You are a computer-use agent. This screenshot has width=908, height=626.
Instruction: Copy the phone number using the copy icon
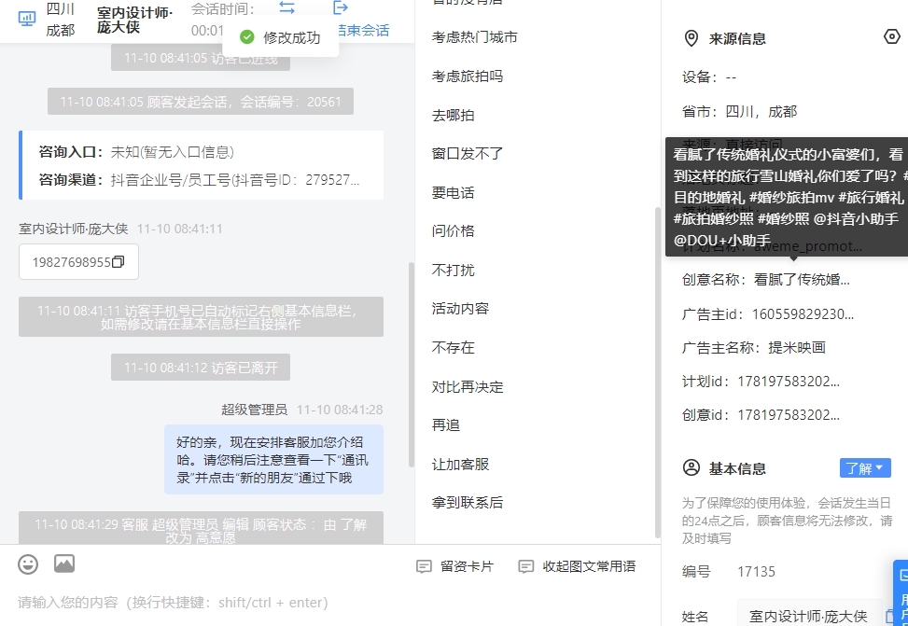[119, 262]
